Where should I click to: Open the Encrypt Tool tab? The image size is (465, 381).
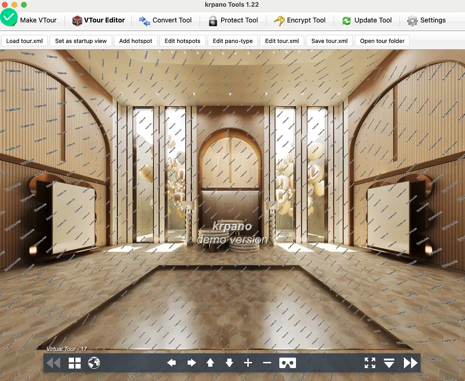tap(299, 20)
